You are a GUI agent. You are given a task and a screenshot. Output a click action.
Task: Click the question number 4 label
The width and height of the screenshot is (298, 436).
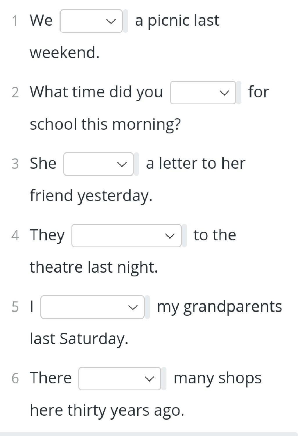tap(15, 235)
